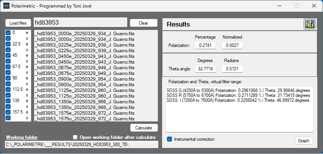Click the SDSS R polarization result line

point(238,95)
